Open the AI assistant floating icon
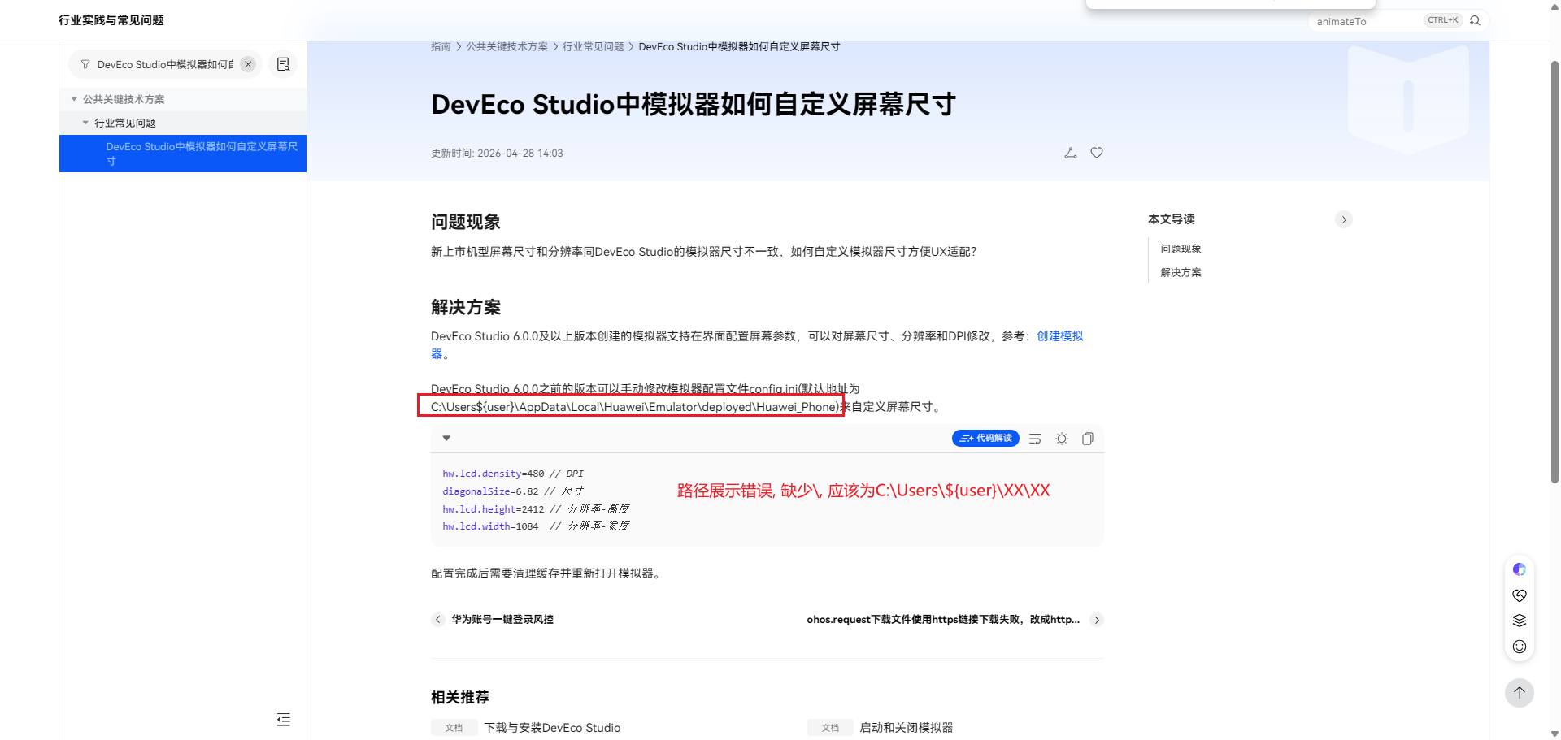 point(1520,569)
